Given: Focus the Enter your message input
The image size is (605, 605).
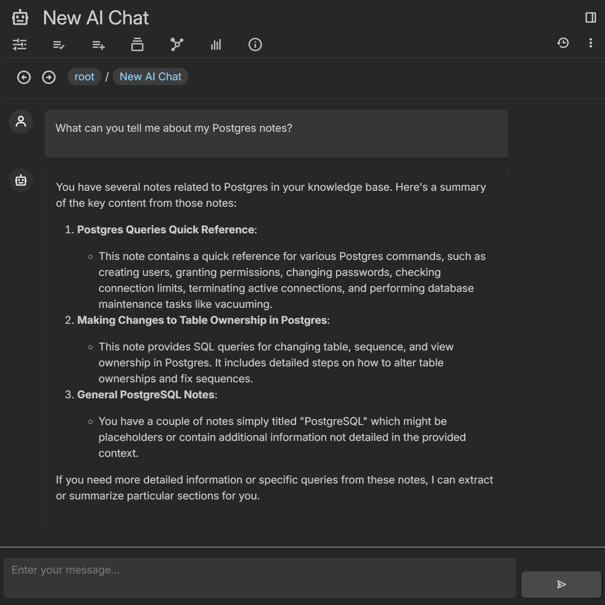Looking at the screenshot, I should pyautogui.click(x=260, y=577).
